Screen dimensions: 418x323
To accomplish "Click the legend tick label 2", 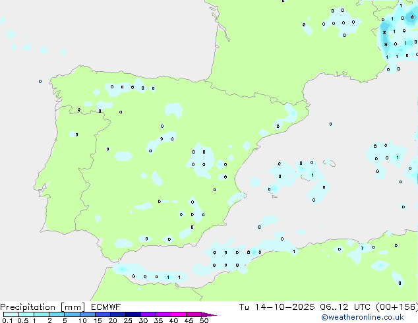I will click(x=49, y=320).
